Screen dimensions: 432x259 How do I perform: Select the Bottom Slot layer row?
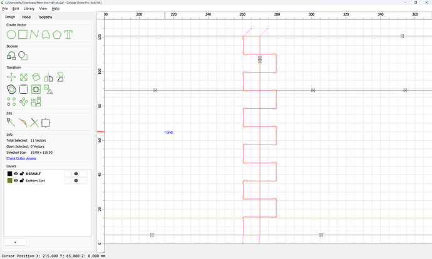click(x=48, y=181)
